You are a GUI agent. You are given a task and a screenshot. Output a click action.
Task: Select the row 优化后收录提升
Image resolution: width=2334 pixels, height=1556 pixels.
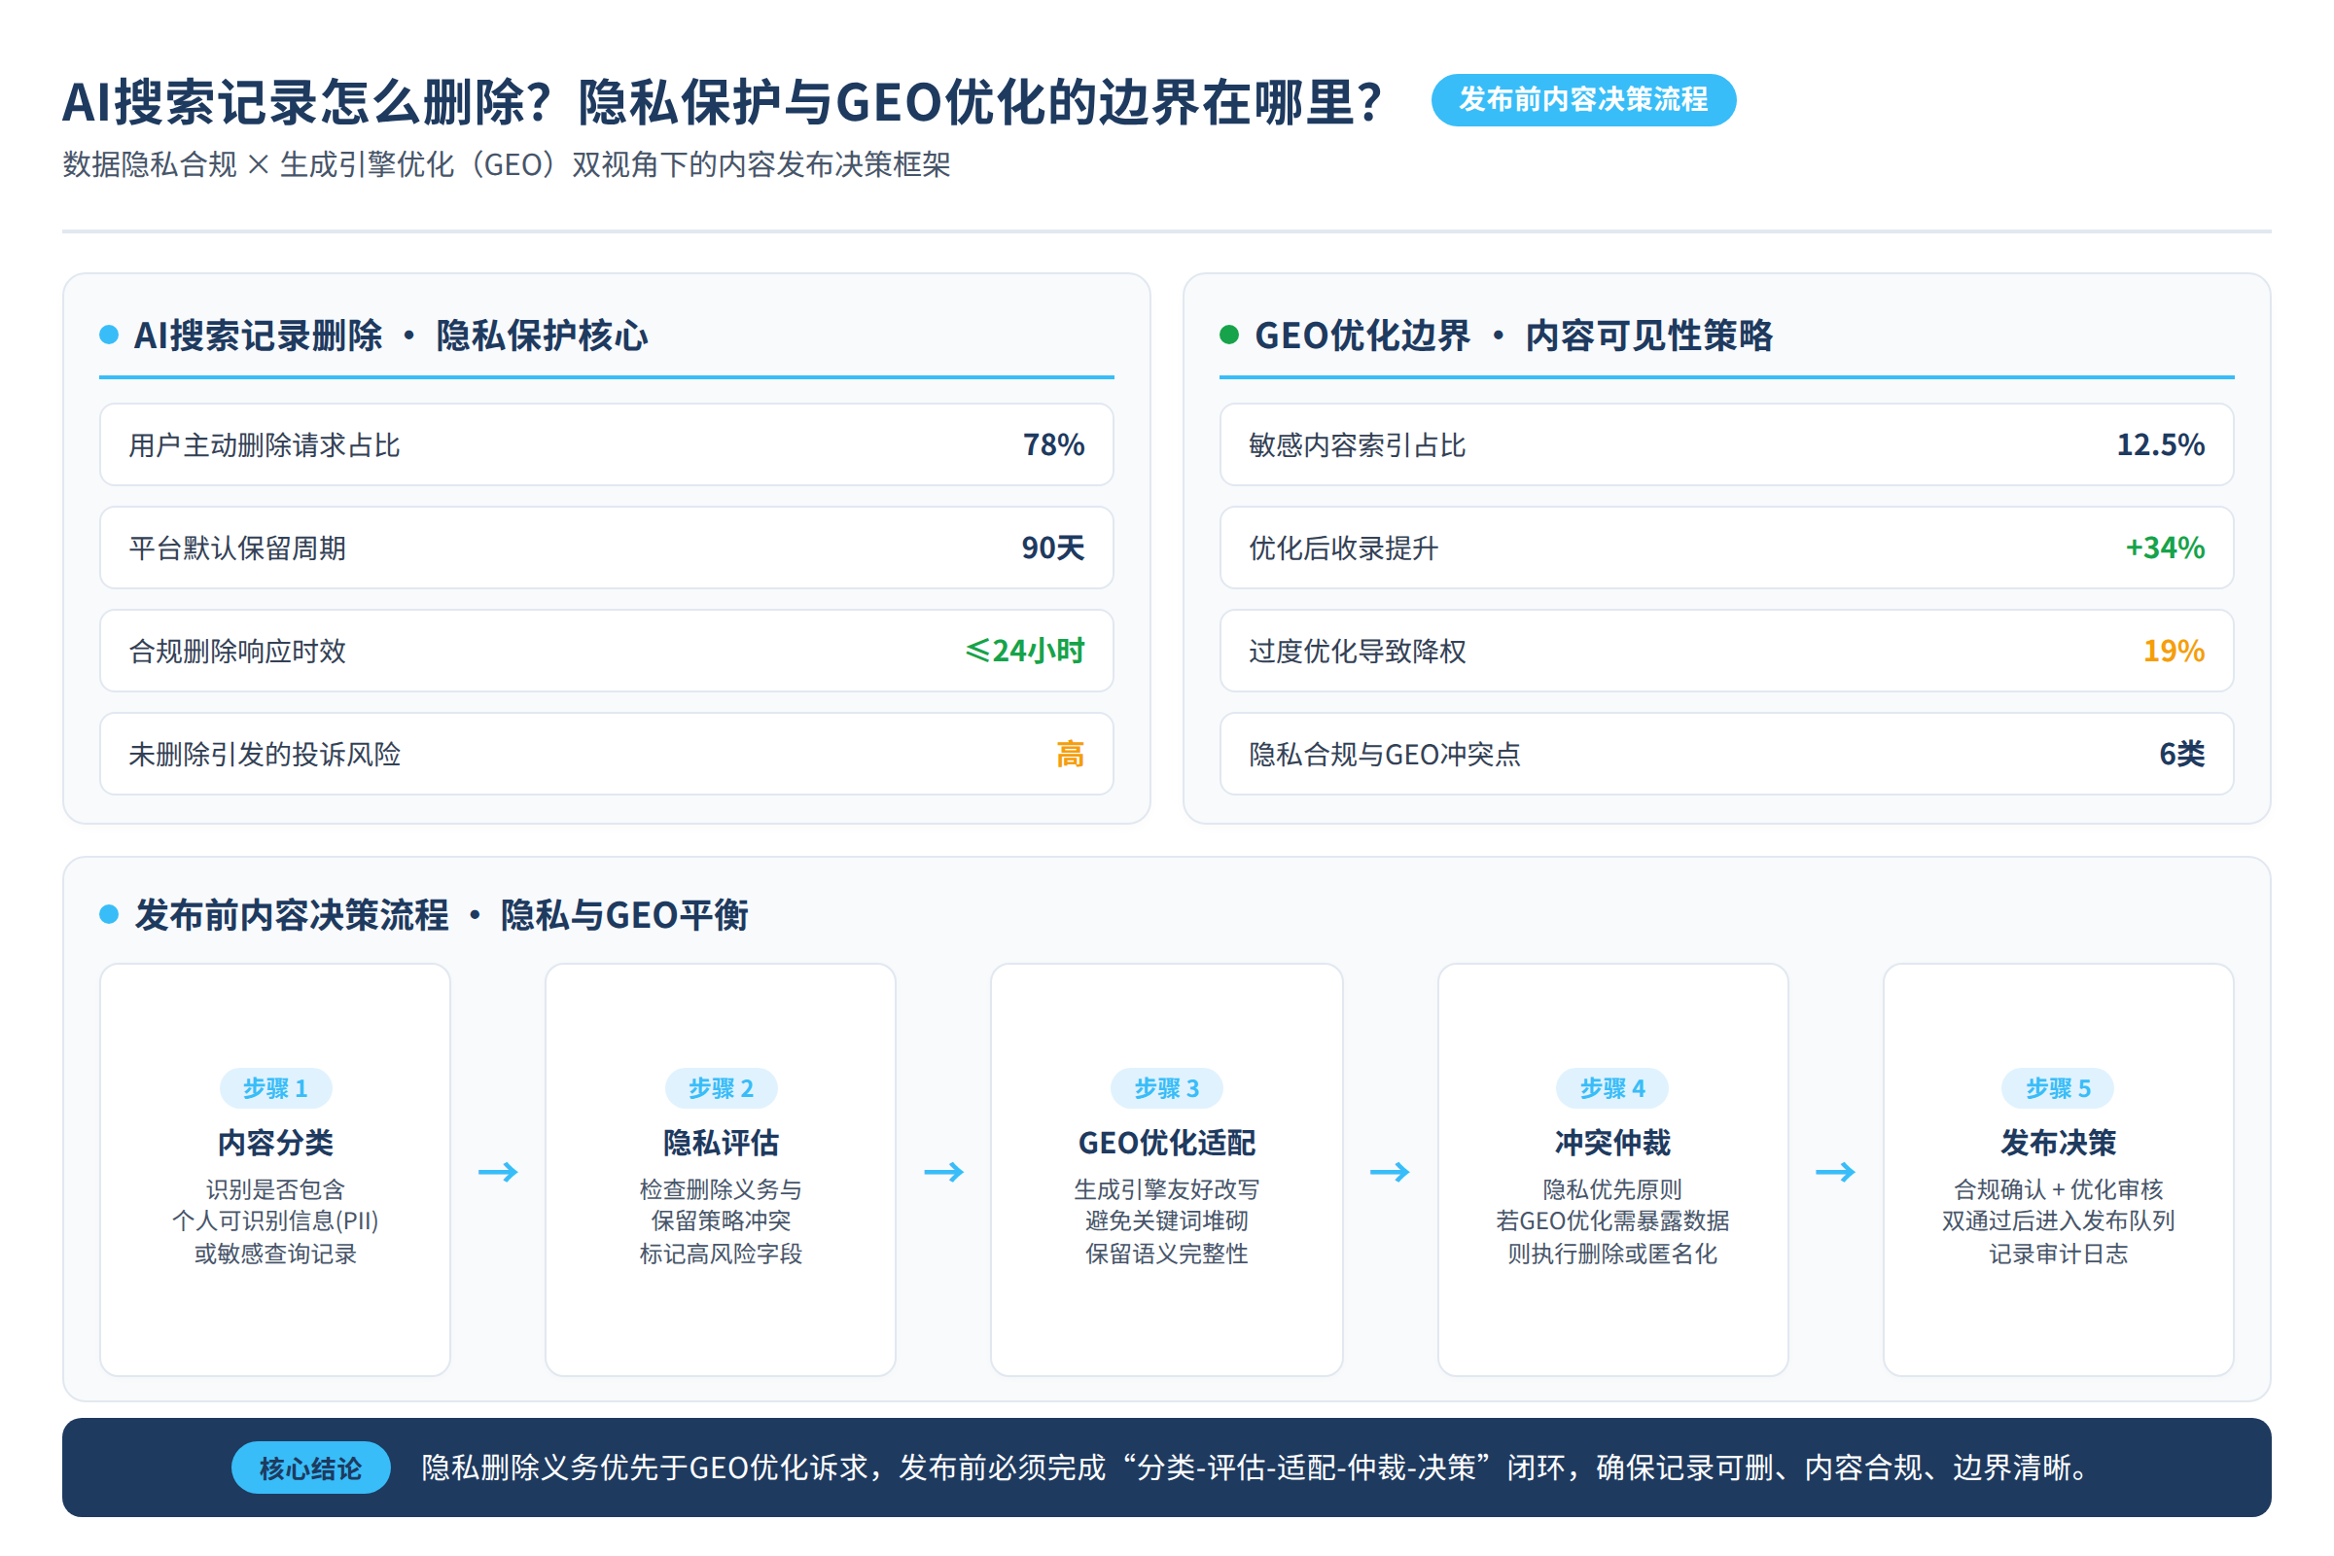(1727, 548)
